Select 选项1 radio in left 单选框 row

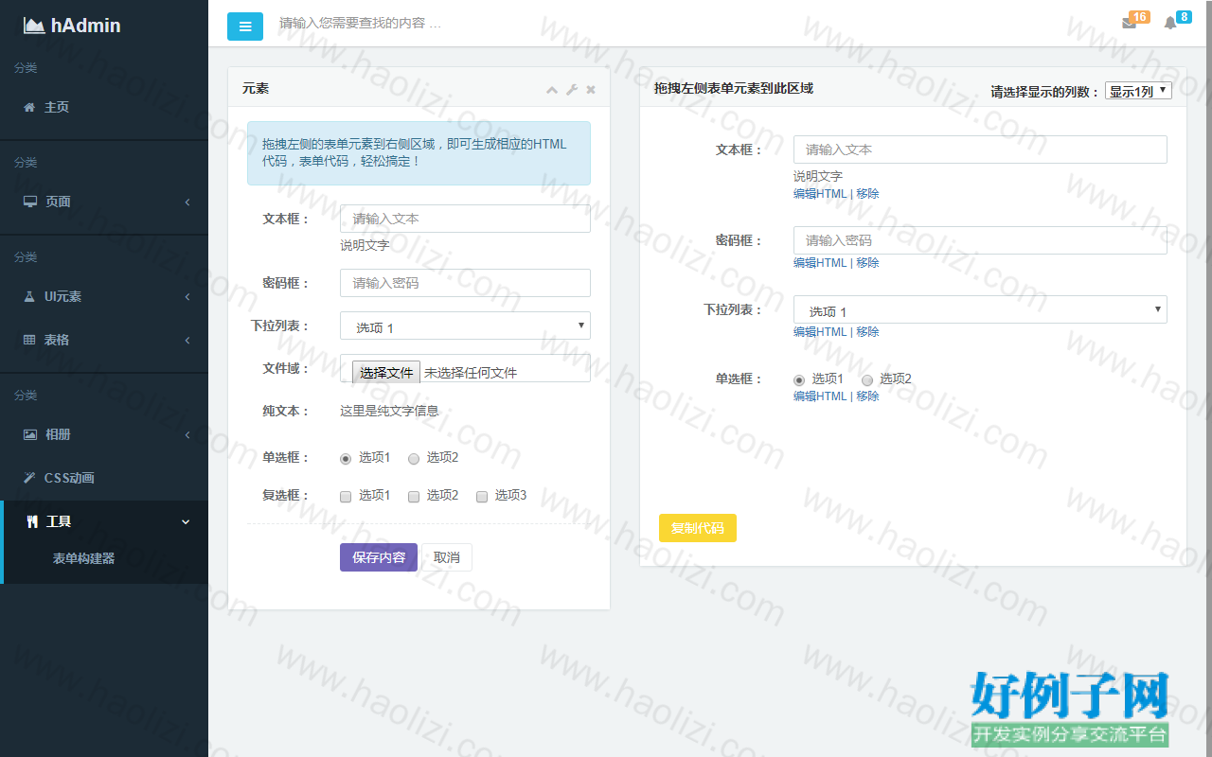coord(346,459)
